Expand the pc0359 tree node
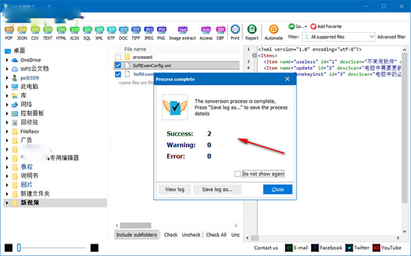 [7, 78]
